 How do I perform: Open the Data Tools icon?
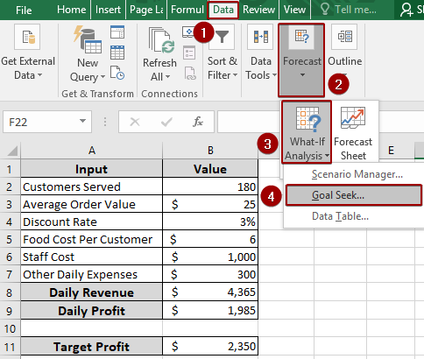(x=261, y=37)
